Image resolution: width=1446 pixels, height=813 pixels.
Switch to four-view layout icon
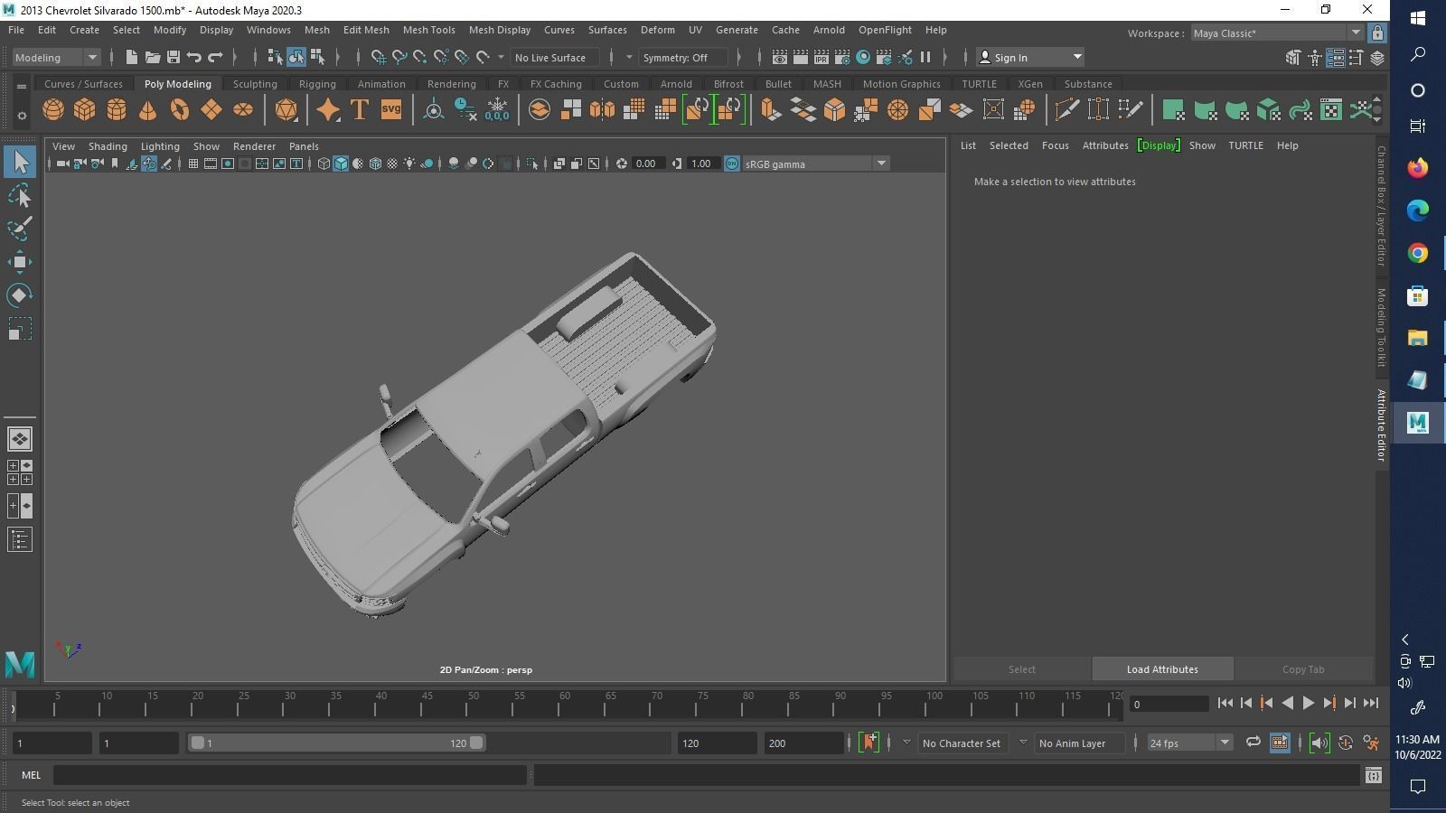tap(20, 472)
